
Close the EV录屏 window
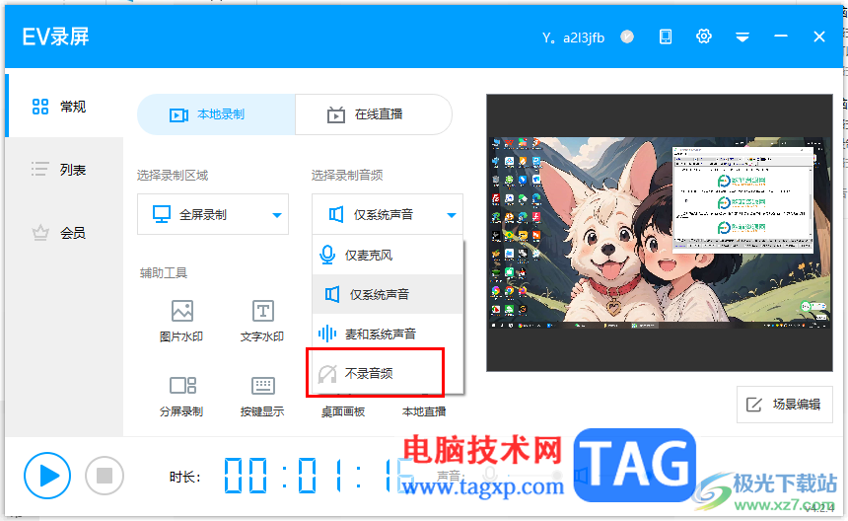pyautogui.click(x=818, y=37)
